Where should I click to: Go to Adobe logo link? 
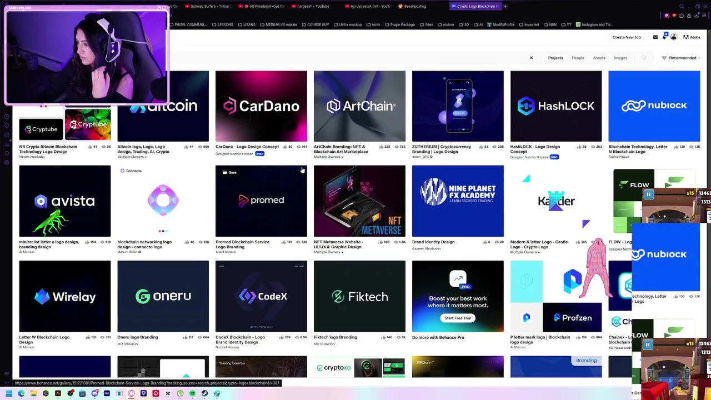pos(692,37)
